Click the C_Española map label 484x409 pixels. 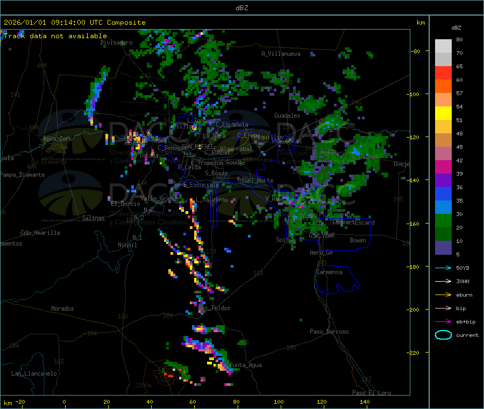click(232, 125)
